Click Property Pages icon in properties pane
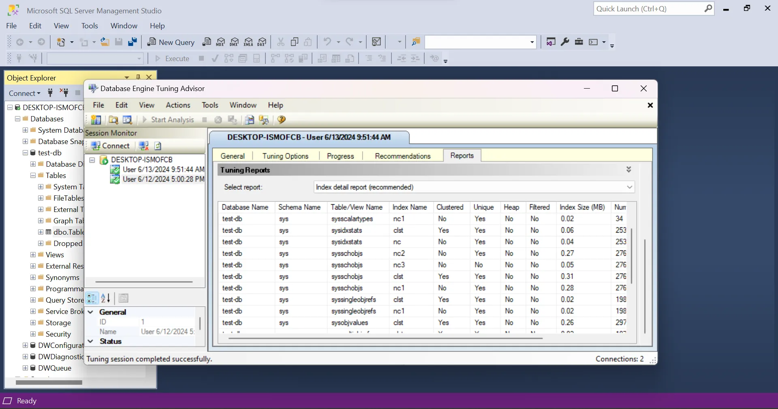 point(124,298)
